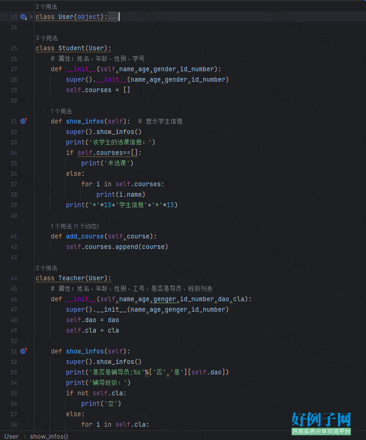Click the string '学生信息' on line 39
The width and height of the screenshot is (366, 440).
point(131,205)
